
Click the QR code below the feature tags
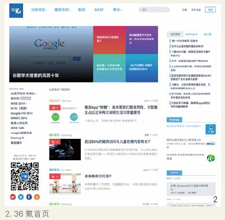pyautogui.click(x=25, y=176)
